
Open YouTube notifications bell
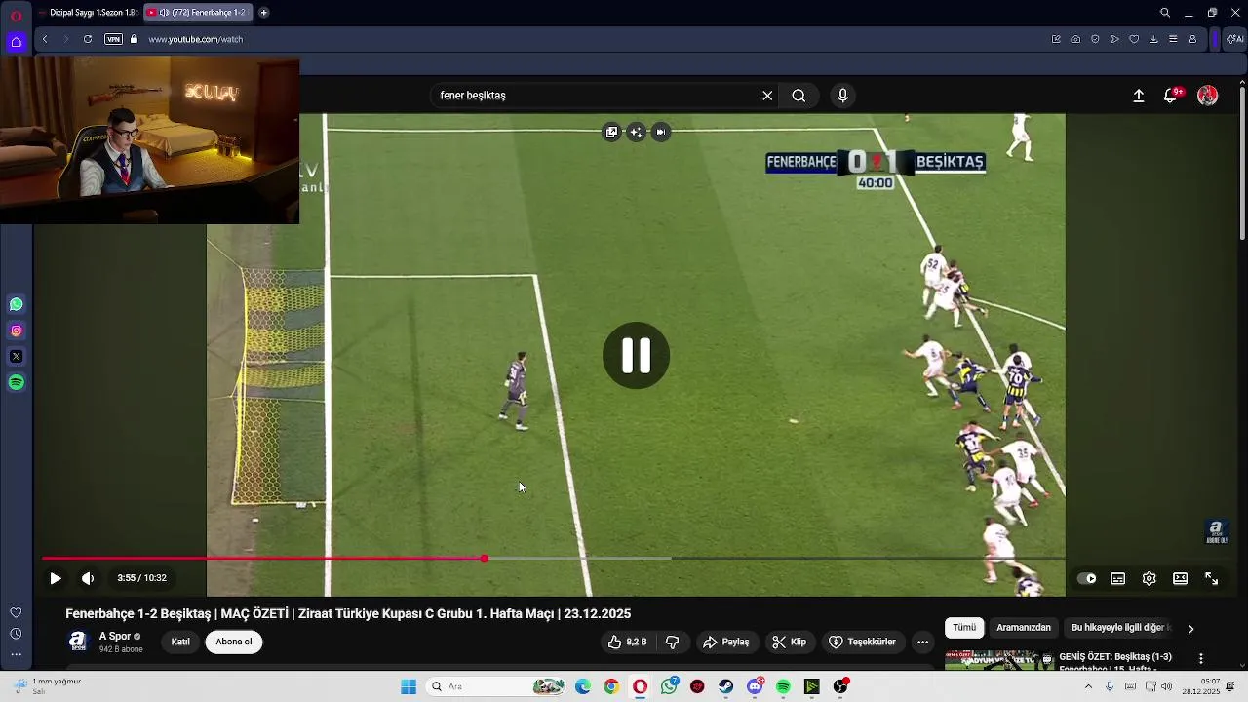(x=1170, y=96)
